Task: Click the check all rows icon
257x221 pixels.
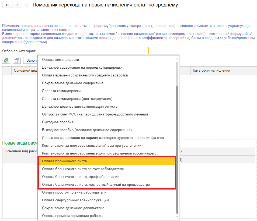Action: point(6,60)
